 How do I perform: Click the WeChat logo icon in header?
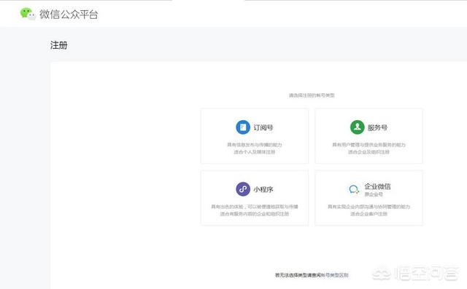point(28,14)
